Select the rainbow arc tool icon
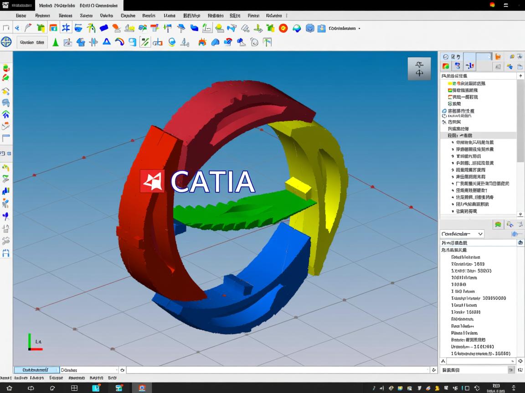The height and width of the screenshot is (393, 525). pos(119,42)
